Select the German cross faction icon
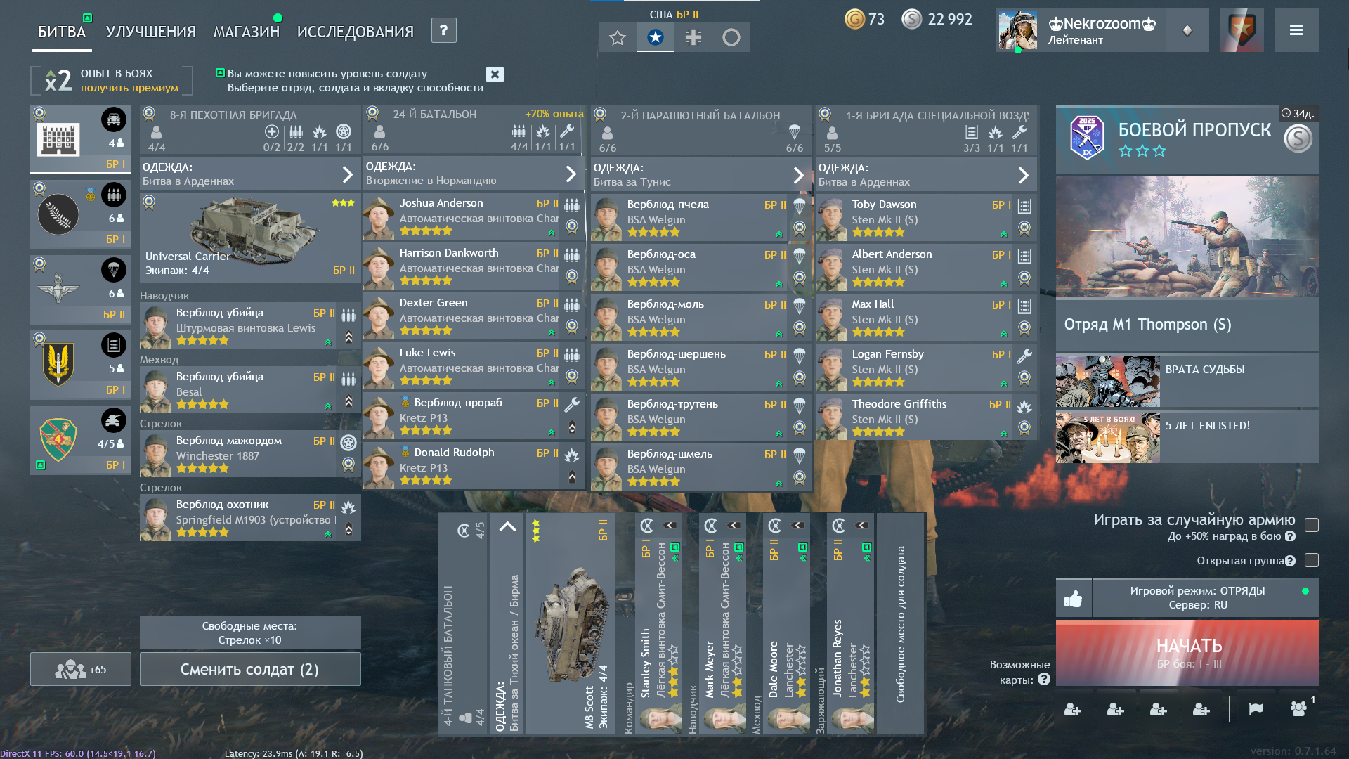Screen dimensions: 1349x759 pyautogui.click(x=693, y=37)
